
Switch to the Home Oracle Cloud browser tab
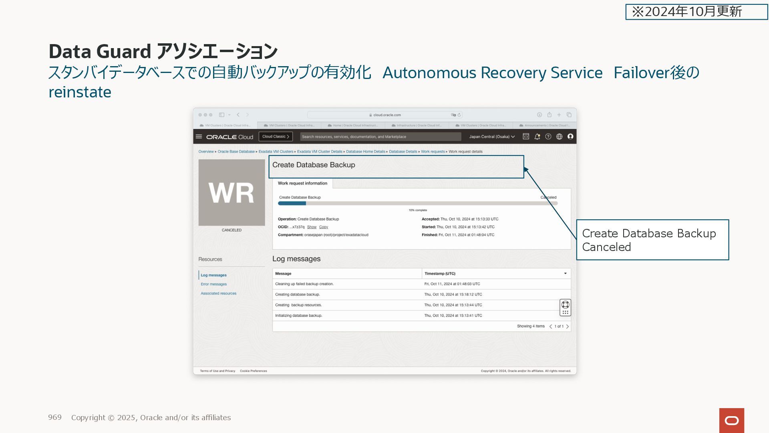point(353,125)
